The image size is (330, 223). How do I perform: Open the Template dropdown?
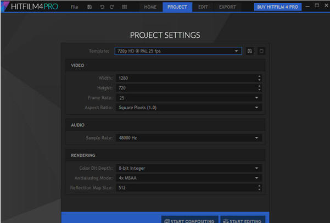click(x=178, y=51)
